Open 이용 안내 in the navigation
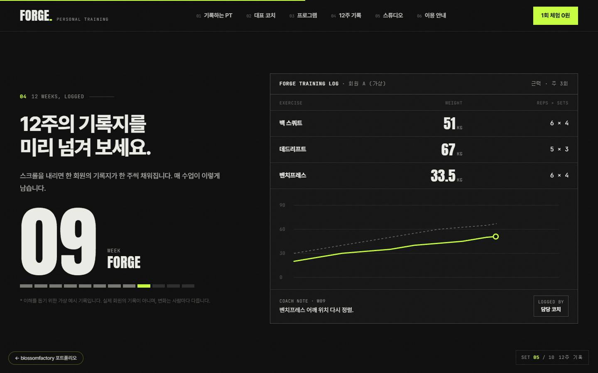 431,16
